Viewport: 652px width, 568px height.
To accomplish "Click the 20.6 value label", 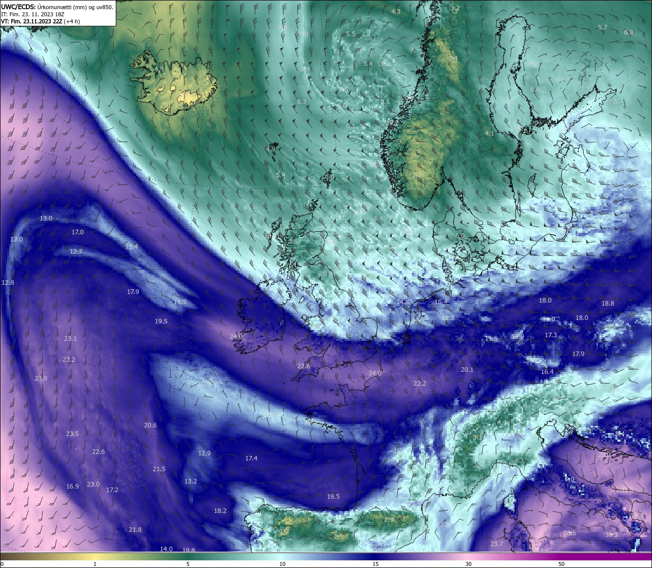I will [150, 425].
